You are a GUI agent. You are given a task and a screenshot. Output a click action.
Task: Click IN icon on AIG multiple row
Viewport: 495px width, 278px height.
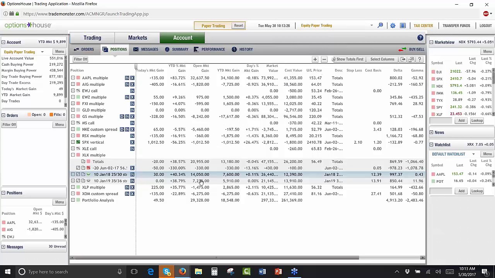click(x=127, y=84)
